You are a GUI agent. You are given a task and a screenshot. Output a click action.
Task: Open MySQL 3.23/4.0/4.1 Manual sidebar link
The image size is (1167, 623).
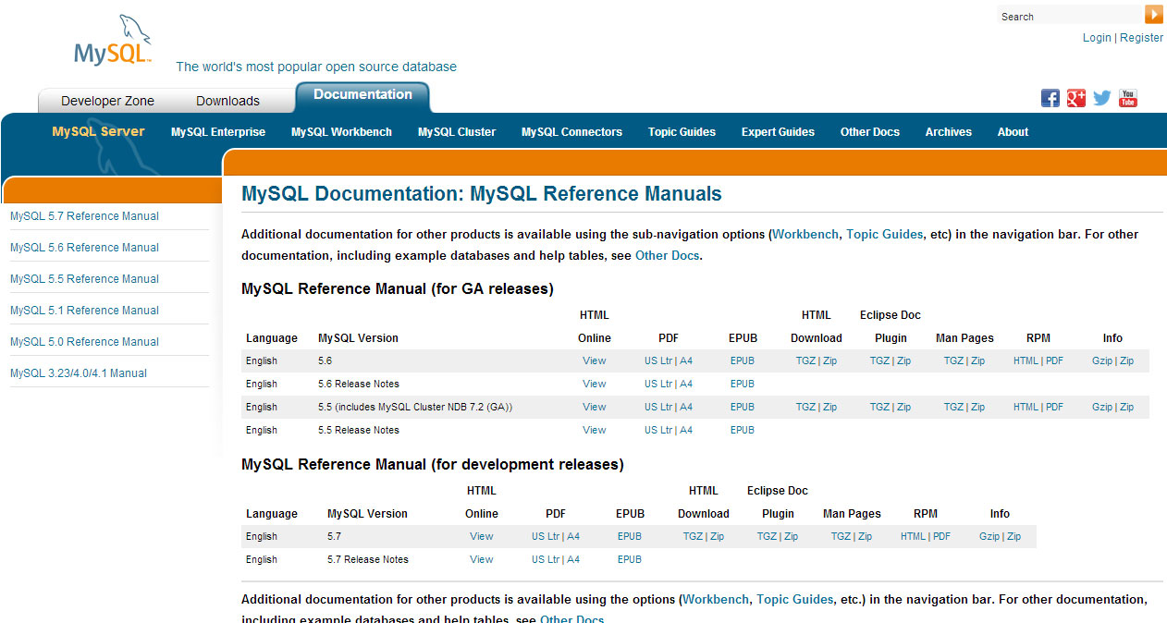79,373
